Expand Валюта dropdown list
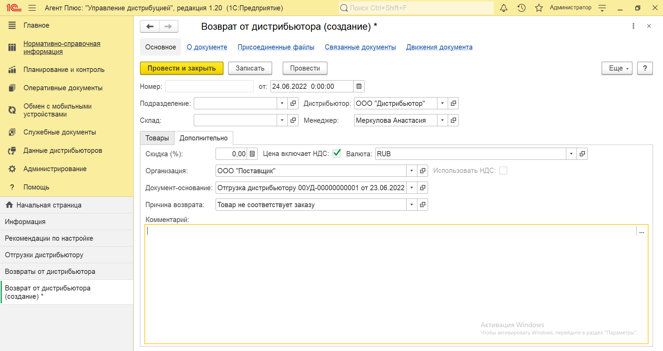 point(571,154)
